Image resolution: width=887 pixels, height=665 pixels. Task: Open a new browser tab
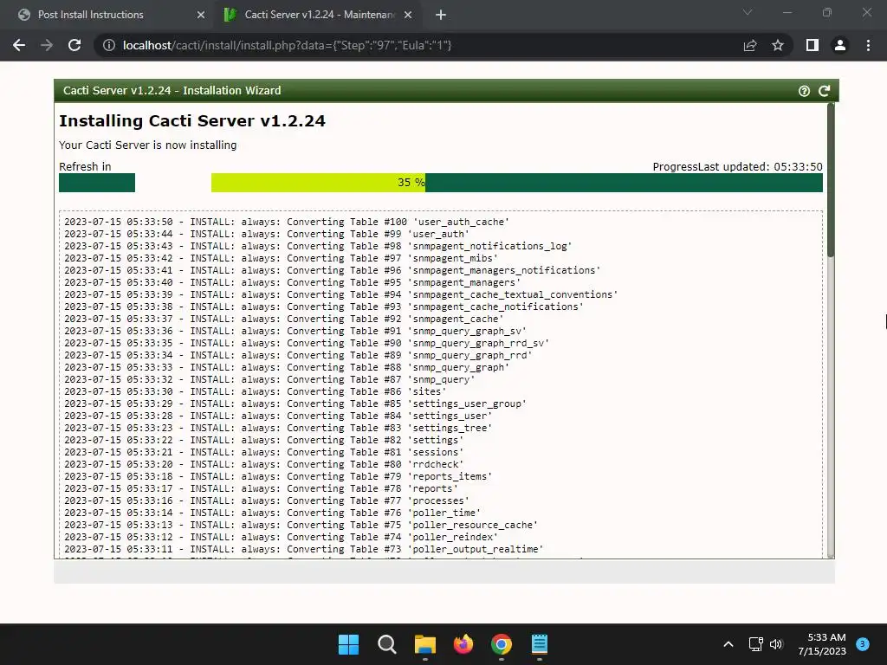click(441, 15)
